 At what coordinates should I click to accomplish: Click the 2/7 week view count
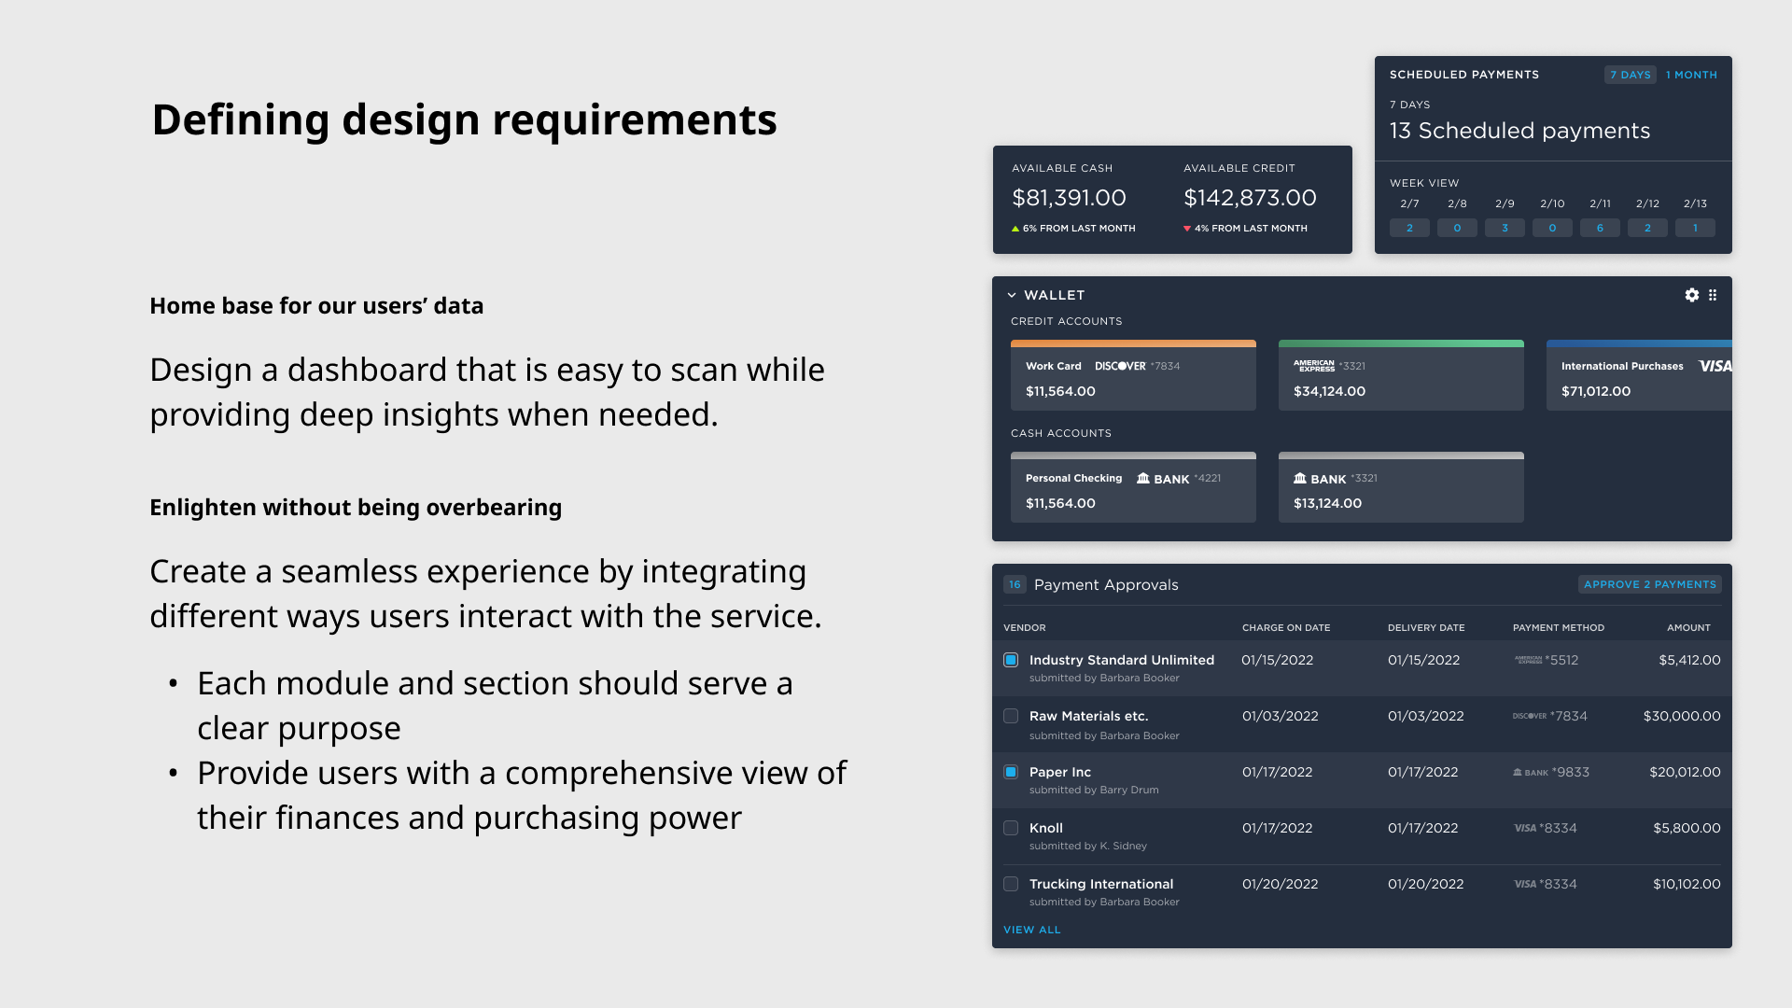point(1409,228)
